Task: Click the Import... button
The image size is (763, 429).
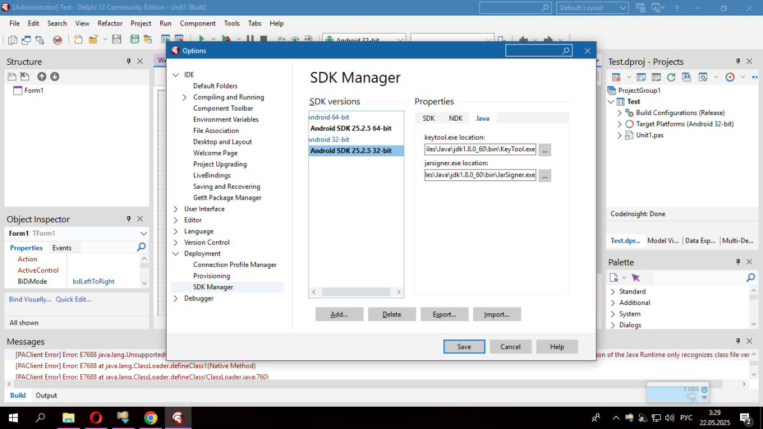Action: click(x=497, y=314)
